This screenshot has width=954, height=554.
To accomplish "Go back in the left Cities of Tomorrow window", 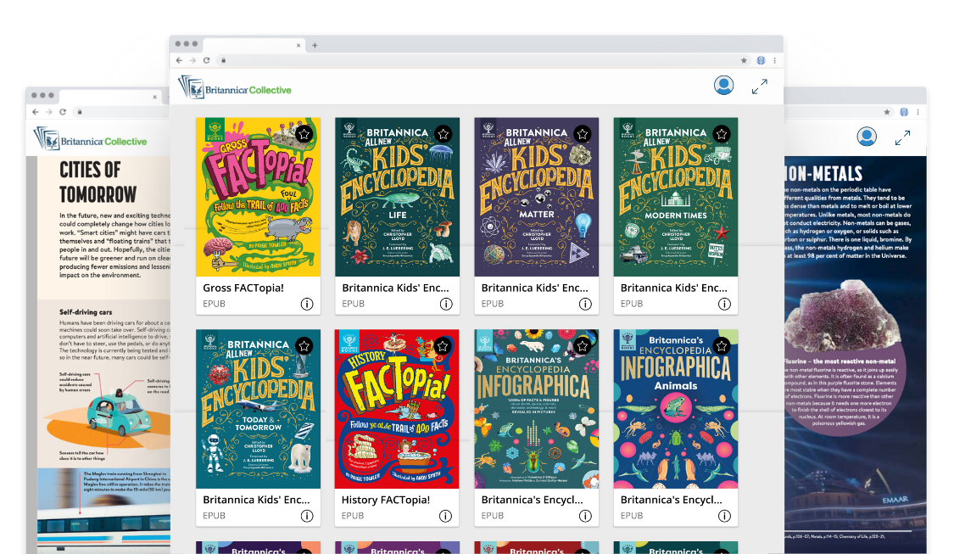I will [x=36, y=112].
